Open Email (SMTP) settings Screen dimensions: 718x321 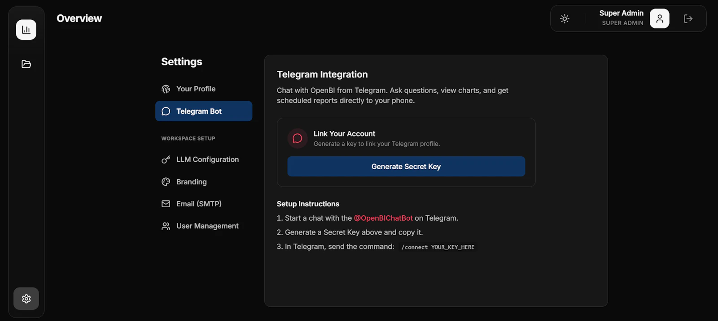204,204
